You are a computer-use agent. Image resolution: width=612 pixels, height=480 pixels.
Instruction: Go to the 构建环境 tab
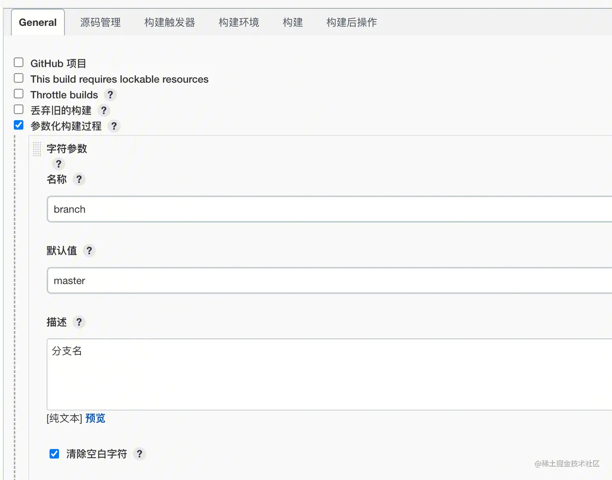tap(239, 22)
